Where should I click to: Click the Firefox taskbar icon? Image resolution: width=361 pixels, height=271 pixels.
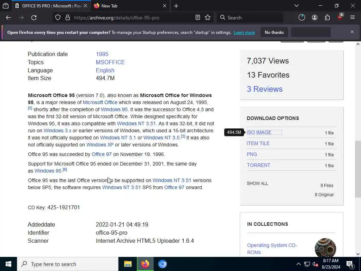pyautogui.click(x=145, y=264)
